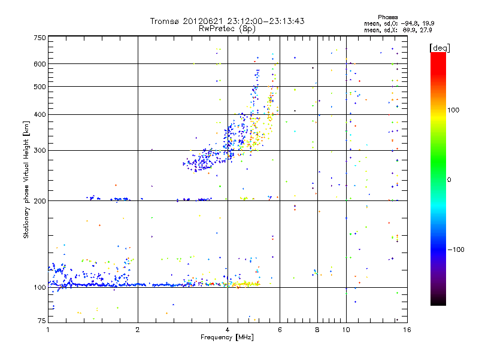Click the colorbar tick label '-100'

456,250
